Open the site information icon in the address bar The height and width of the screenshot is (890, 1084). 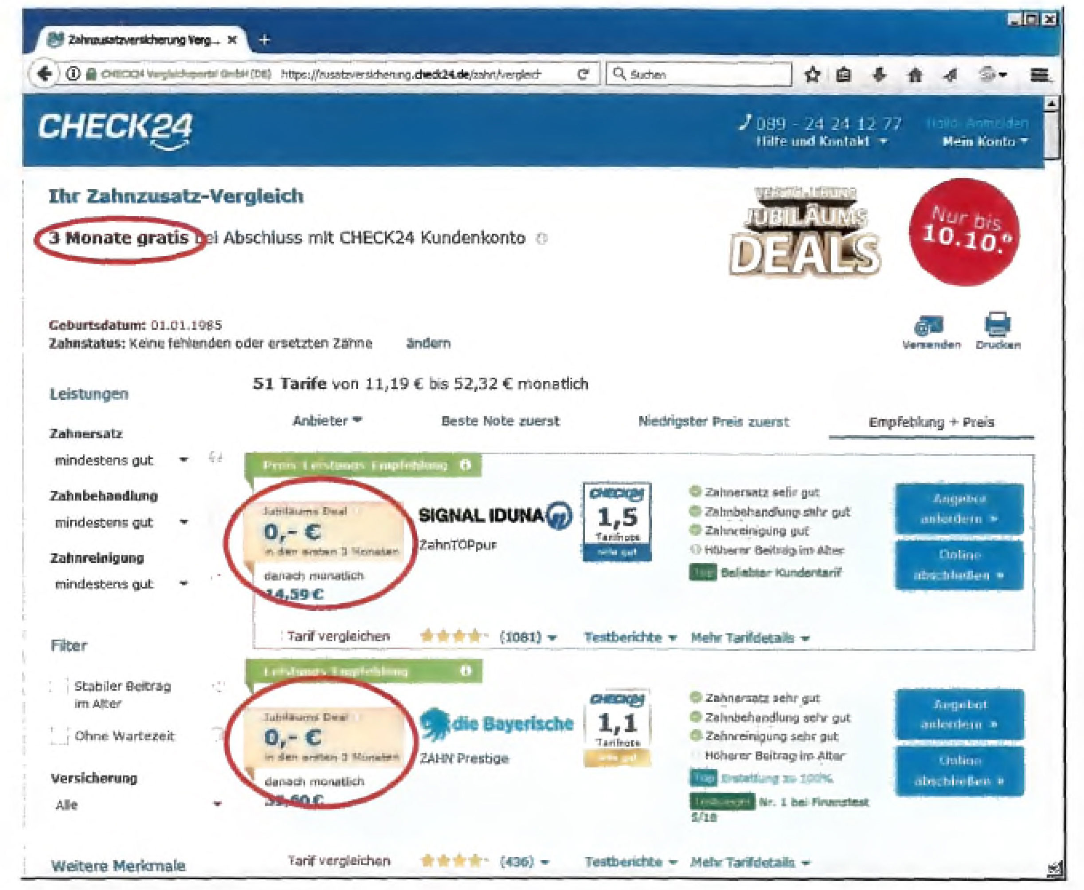pyautogui.click(x=73, y=74)
